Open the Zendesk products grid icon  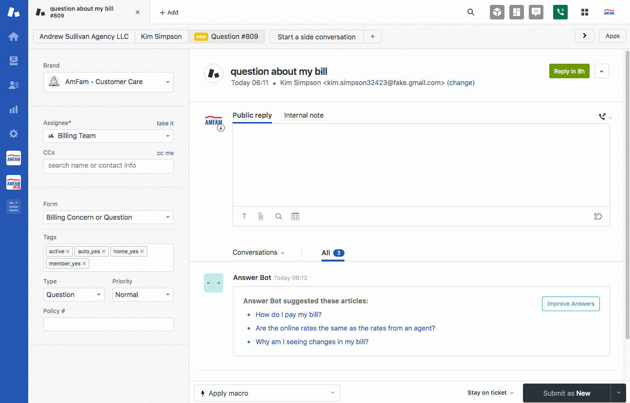pyautogui.click(x=585, y=12)
